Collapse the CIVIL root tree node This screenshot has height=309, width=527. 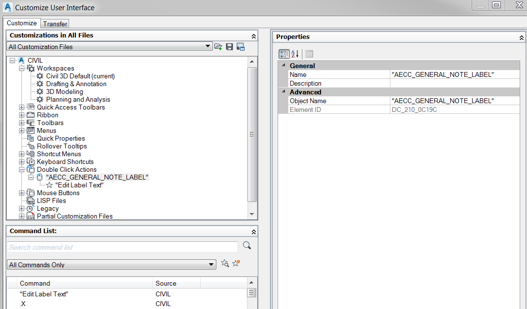tap(13, 60)
